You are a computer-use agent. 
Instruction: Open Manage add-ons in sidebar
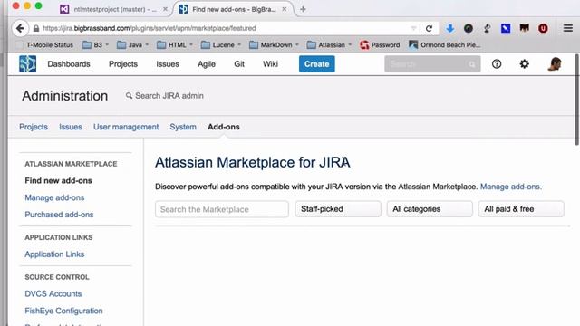pyautogui.click(x=54, y=197)
